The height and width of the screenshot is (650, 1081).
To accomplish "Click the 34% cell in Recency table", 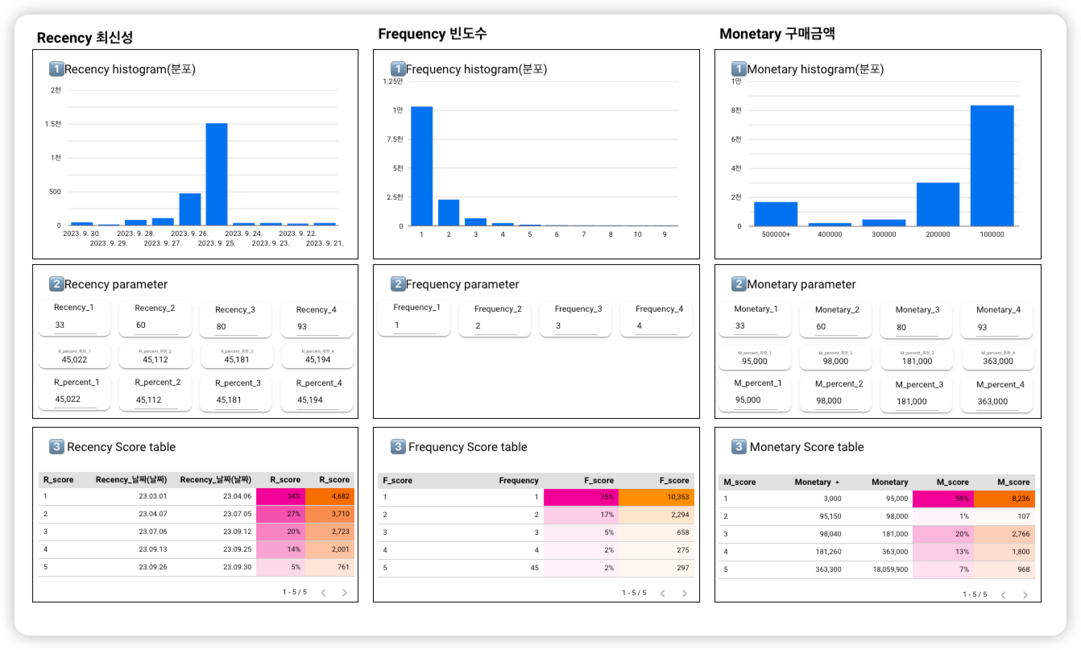I will pos(281,496).
